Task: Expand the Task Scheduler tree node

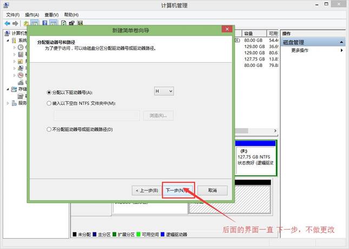Action: tap(15, 48)
